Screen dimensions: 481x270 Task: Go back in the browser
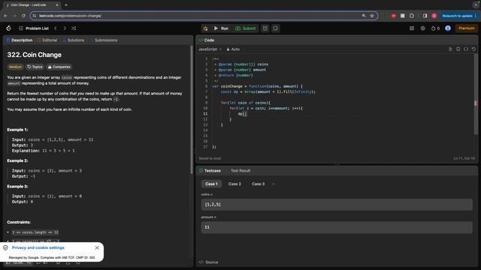[5, 16]
